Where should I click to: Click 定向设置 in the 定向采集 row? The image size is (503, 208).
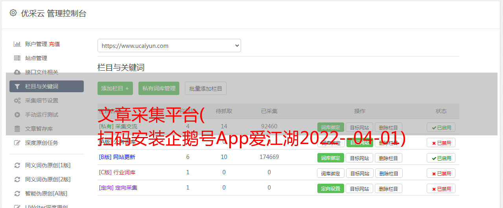pos(331,189)
